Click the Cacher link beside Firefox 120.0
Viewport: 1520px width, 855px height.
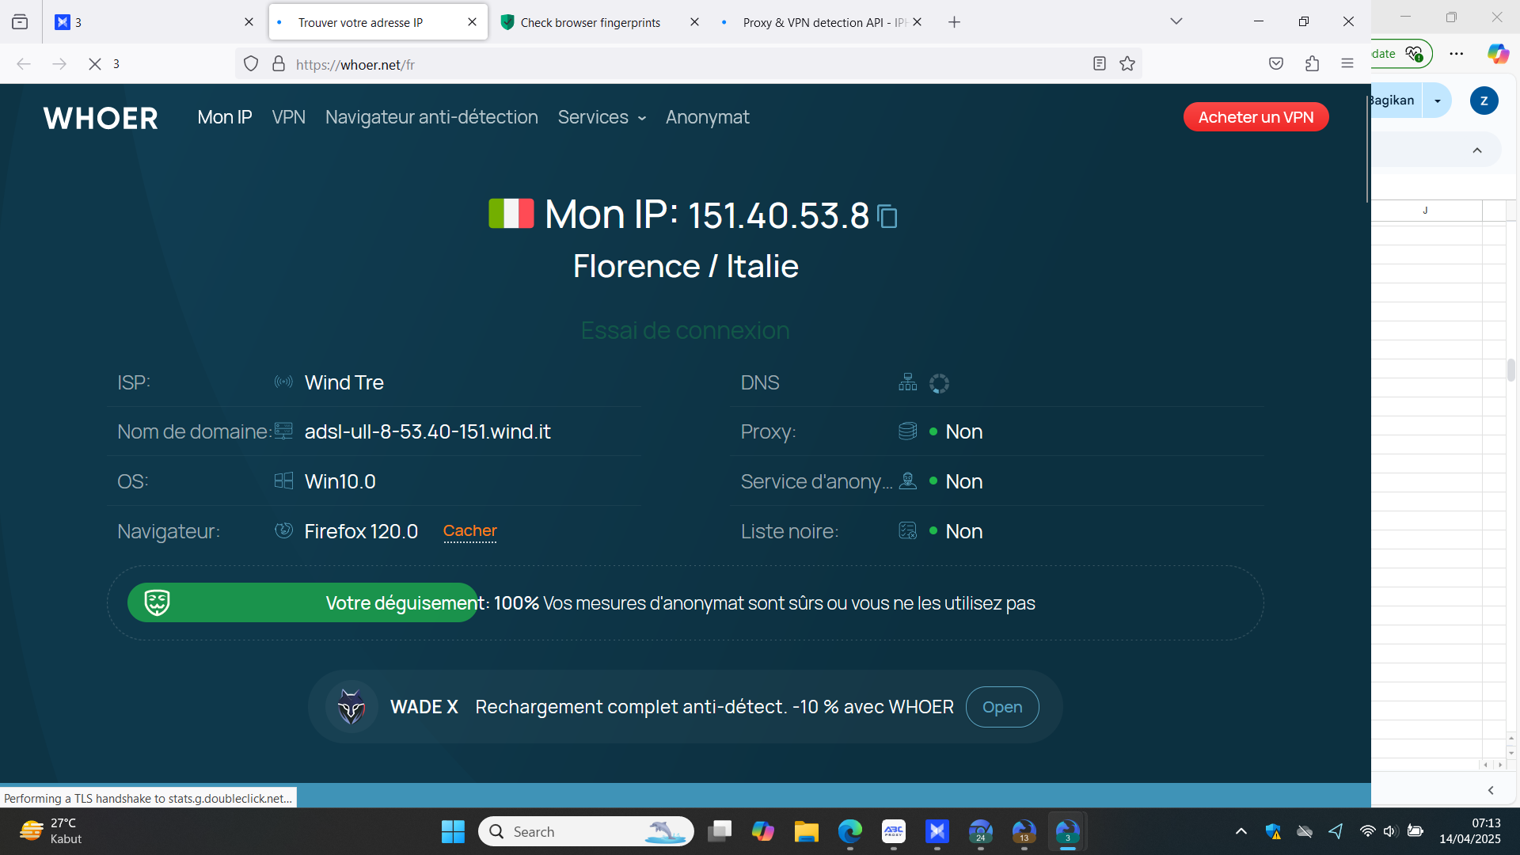pos(469,531)
